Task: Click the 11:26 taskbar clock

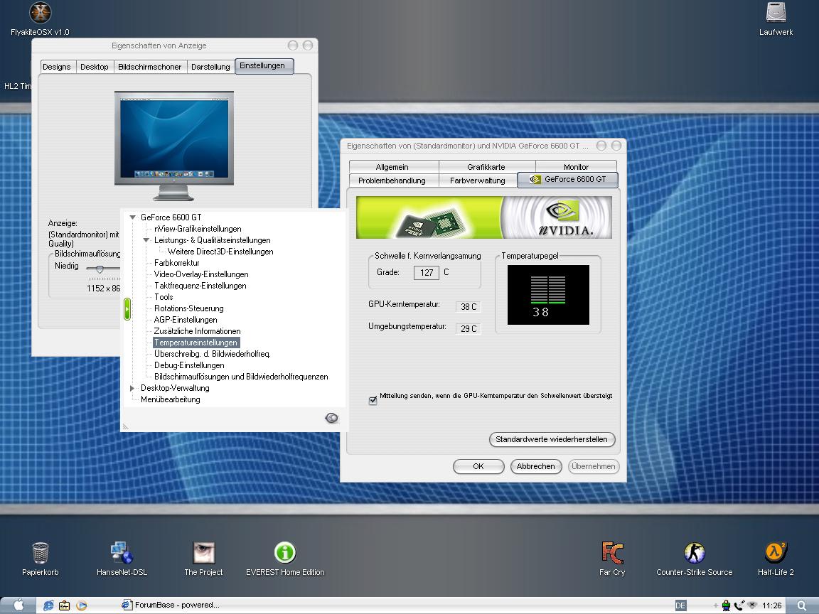Action: point(771,605)
